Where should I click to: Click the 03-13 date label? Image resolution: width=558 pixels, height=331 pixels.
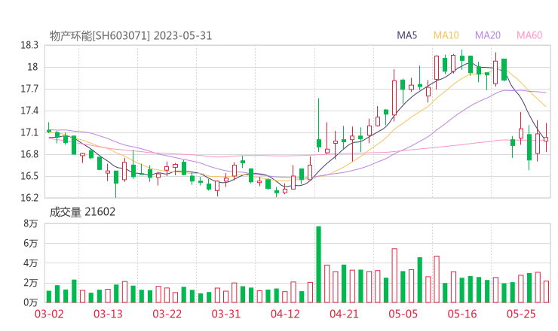pyautogui.click(x=108, y=314)
